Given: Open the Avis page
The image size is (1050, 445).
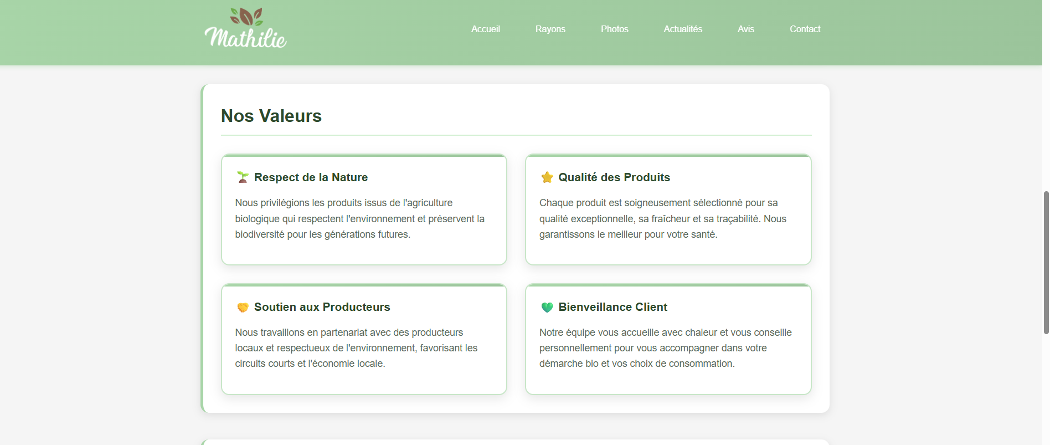Looking at the screenshot, I should [746, 29].
